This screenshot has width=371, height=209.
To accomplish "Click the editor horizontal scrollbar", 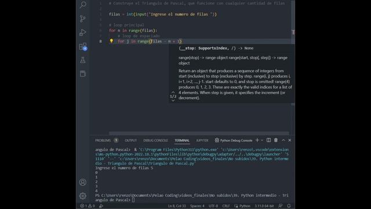I will [x=199, y=134].
